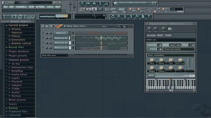Click the RESET button in channel settings
Viewport: 211px width, 118px height.
pyautogui.click(x=151, y=75)
